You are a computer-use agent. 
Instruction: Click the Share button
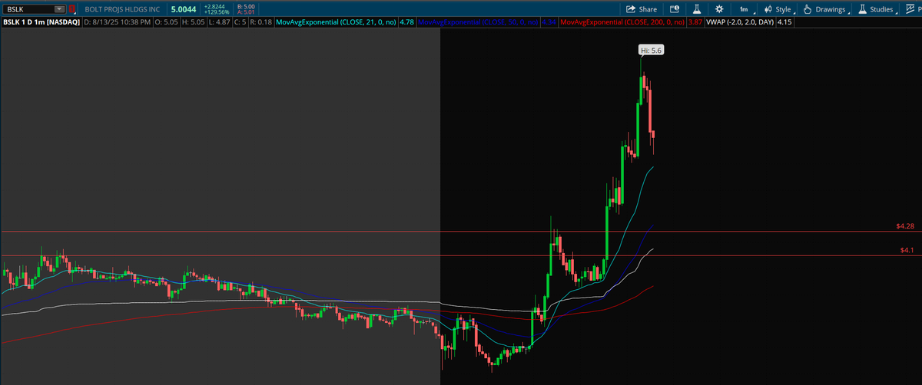tap(642, 9)
